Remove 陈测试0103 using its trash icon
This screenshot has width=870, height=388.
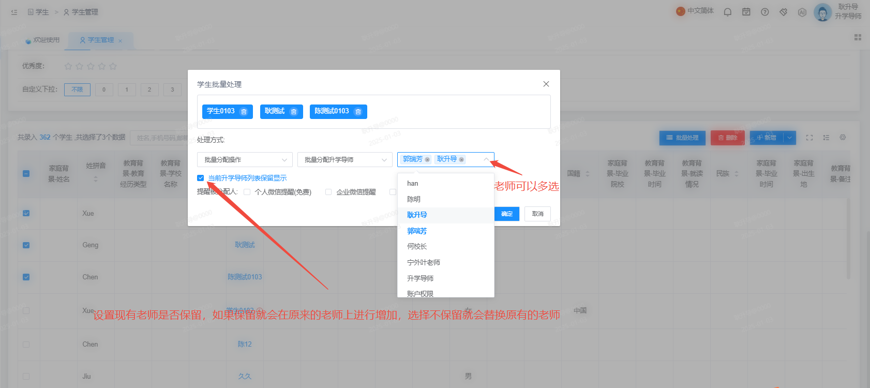click(358, 112)
